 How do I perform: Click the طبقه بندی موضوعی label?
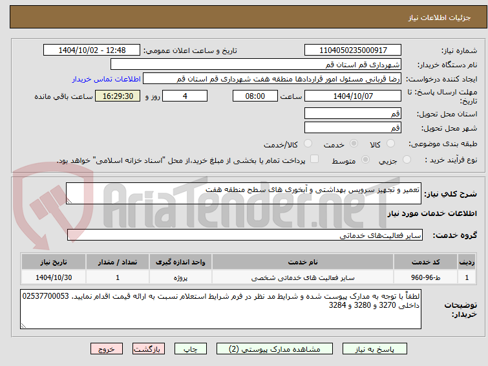pos(443,144)
